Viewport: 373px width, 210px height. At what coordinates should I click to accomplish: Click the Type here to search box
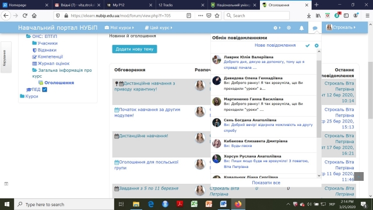64,204
